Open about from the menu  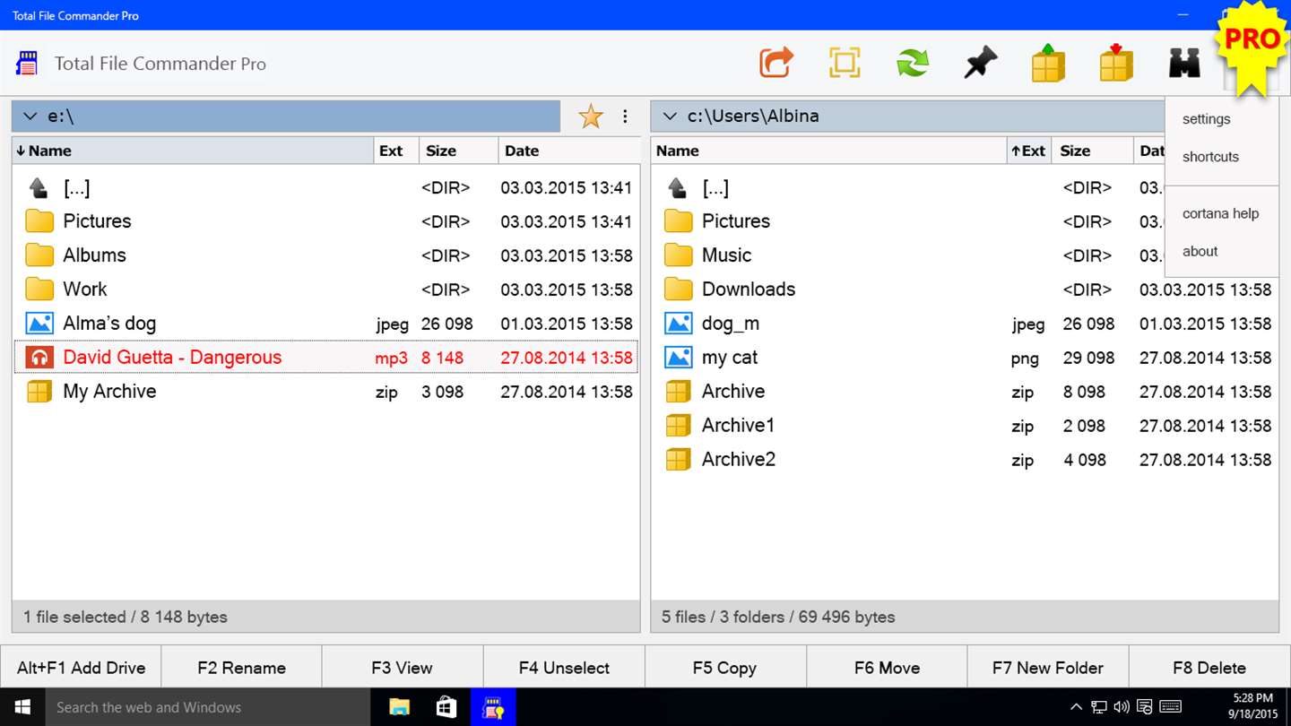tap(1200, 251)
